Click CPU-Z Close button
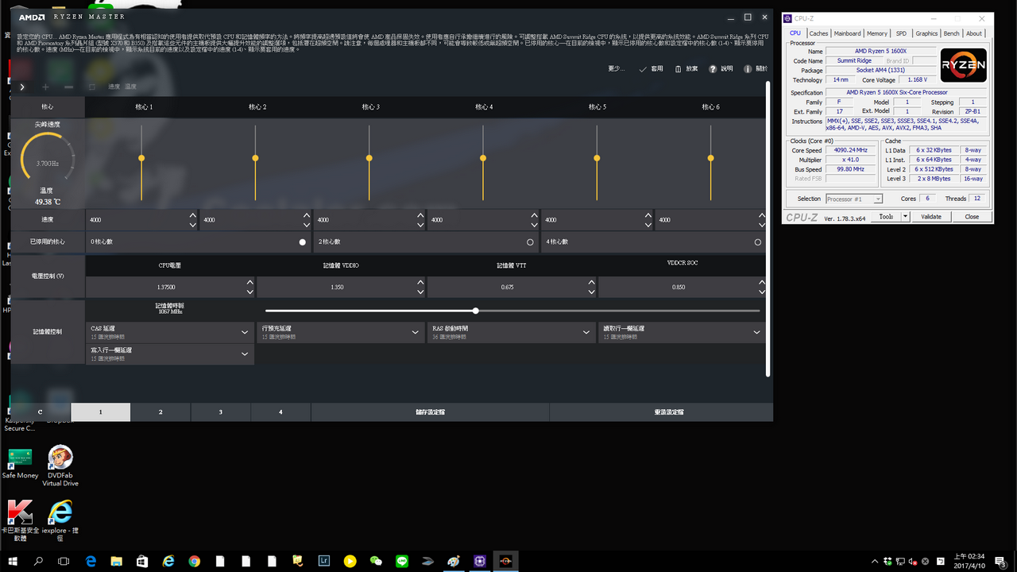Image resolution: width=1017 pixels, height=572 pixels. click(x=972, y=217)
